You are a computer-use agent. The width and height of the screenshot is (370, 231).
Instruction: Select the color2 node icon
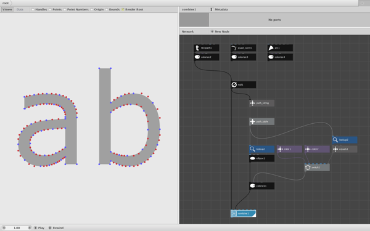click(x=308, y=149)
